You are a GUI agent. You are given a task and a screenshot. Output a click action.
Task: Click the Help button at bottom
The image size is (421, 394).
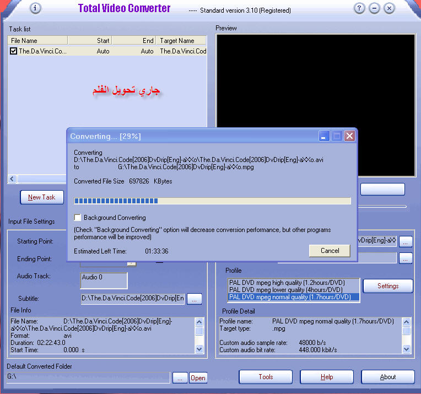326,377
